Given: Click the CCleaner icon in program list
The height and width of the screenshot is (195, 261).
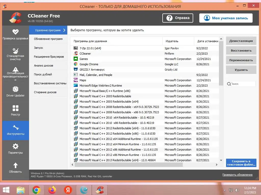Looking at the screenshot, I should (76, 53).
